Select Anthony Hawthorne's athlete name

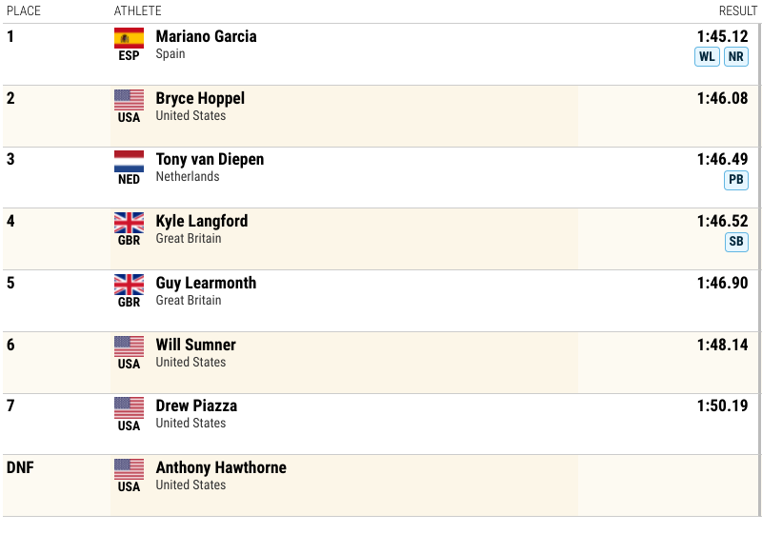point(221,467)
